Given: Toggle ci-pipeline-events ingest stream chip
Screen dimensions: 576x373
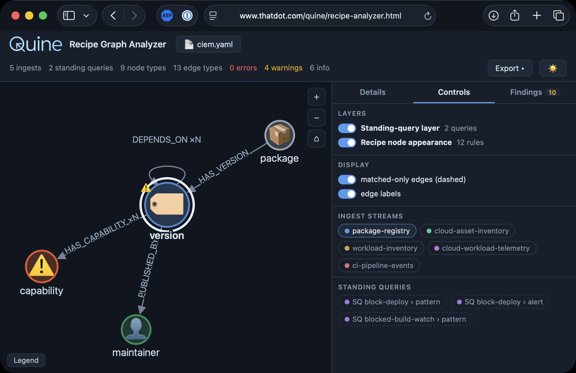Looking at the screenshot, I should click(x=379, y=265).
